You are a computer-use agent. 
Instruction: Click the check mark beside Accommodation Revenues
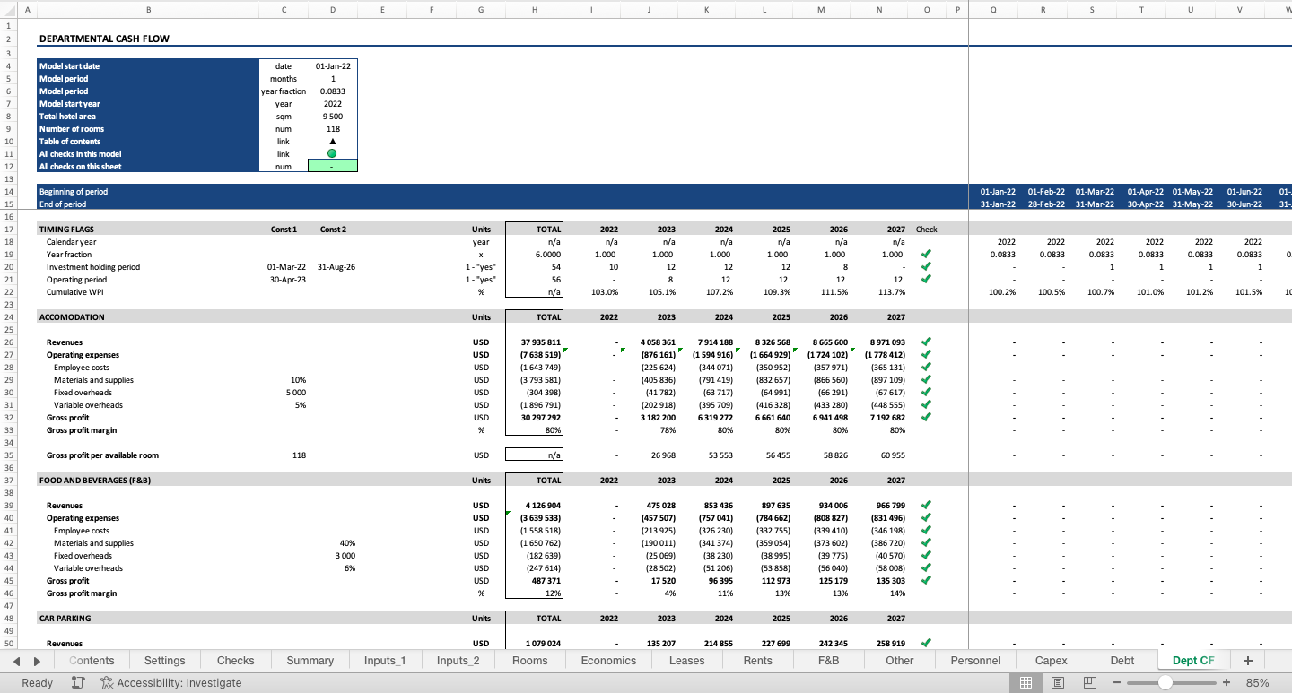925,342
